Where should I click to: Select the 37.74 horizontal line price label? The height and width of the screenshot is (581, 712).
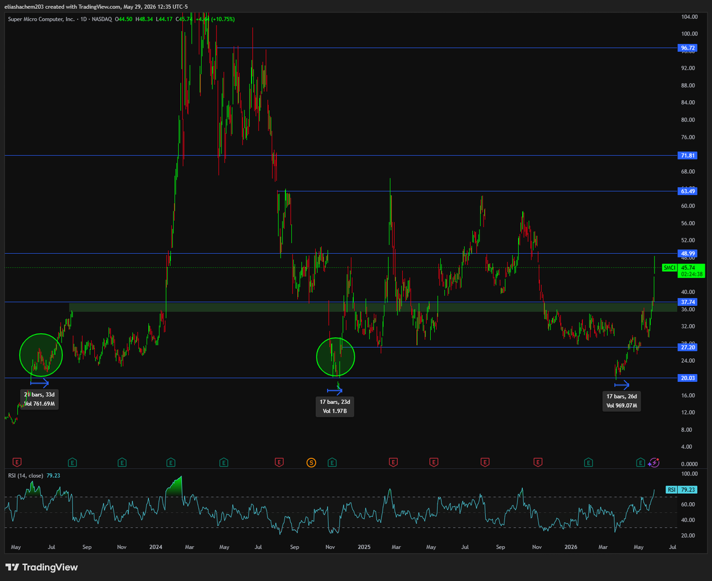point(688,301)
